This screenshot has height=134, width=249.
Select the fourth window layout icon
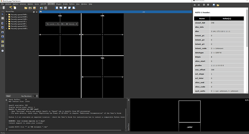[70, 8]
